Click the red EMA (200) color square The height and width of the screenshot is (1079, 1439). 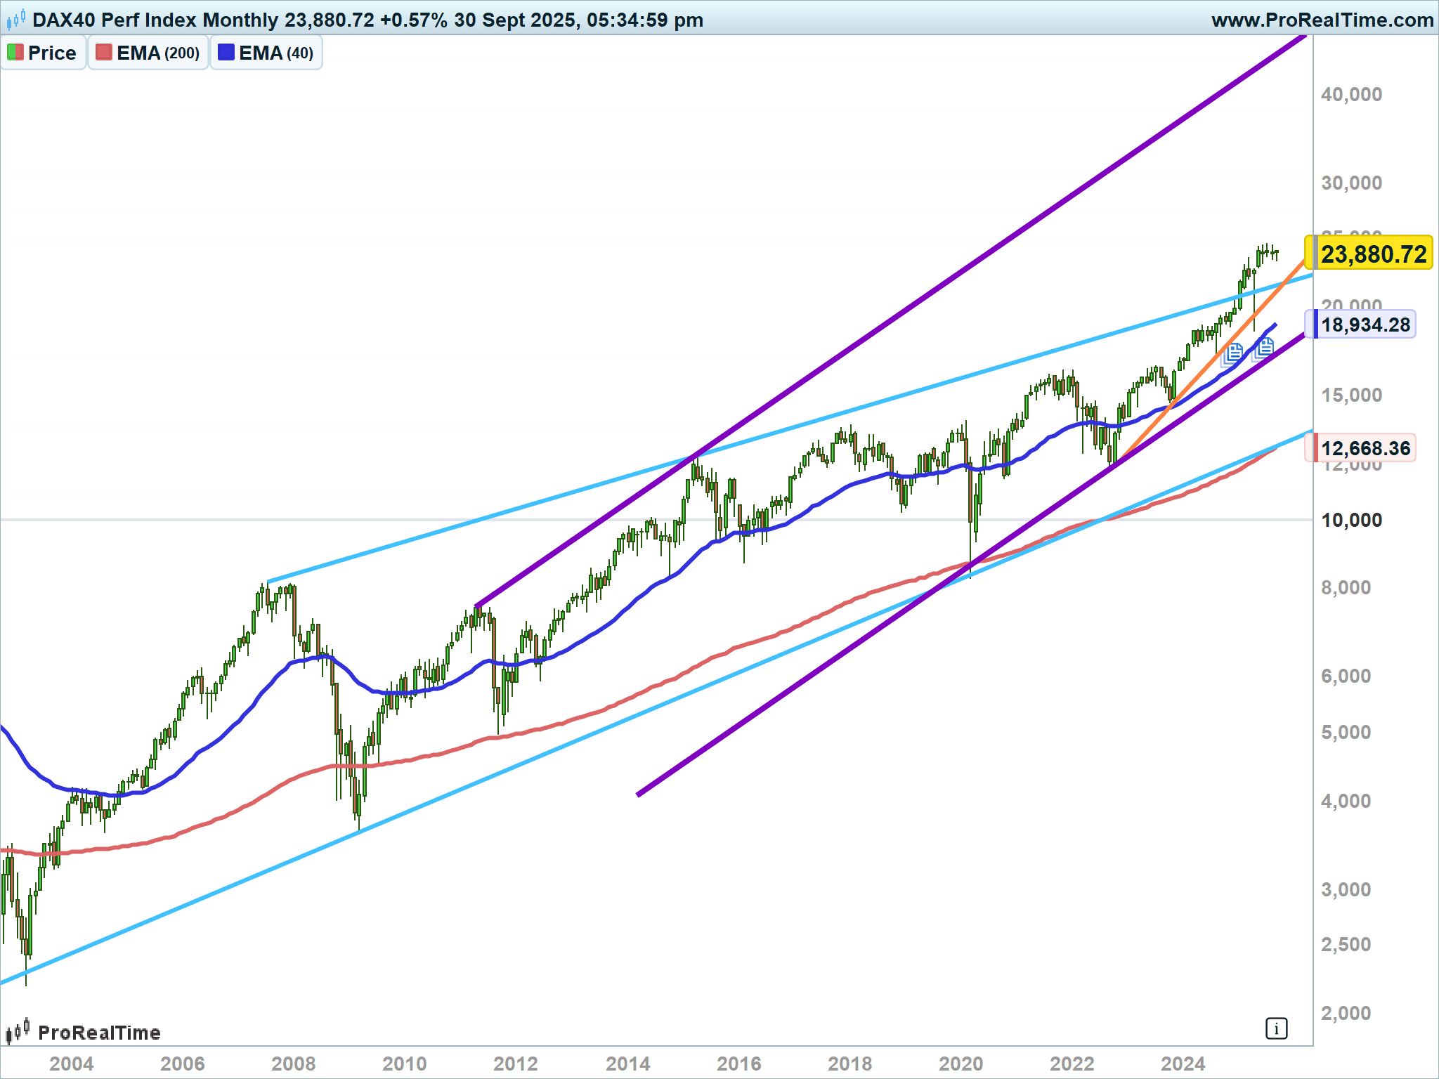click(104, 53)
